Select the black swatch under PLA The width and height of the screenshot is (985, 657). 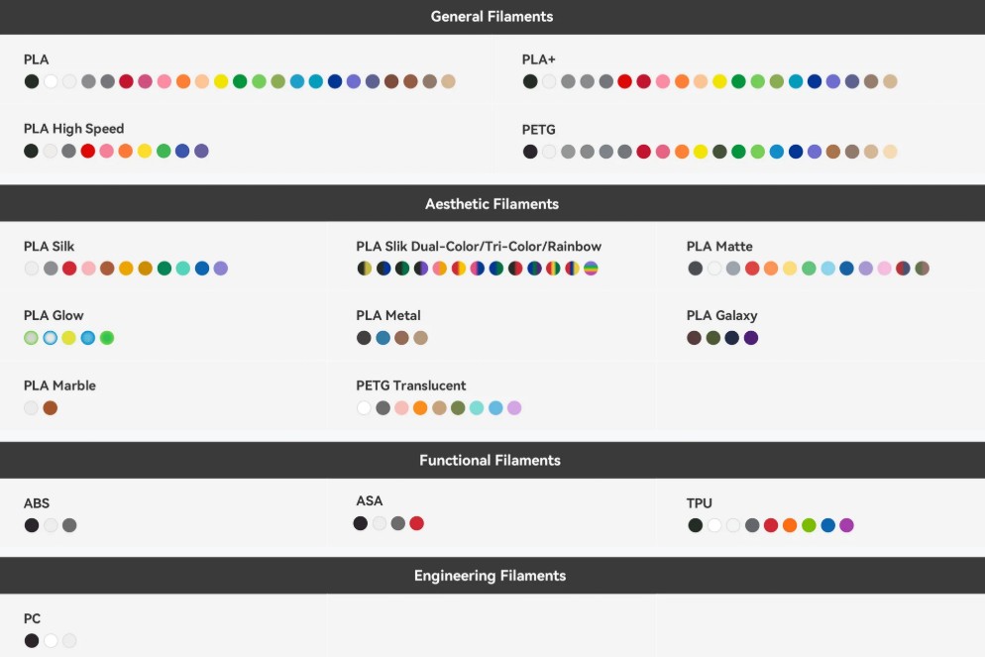click(x=32, y=81)
